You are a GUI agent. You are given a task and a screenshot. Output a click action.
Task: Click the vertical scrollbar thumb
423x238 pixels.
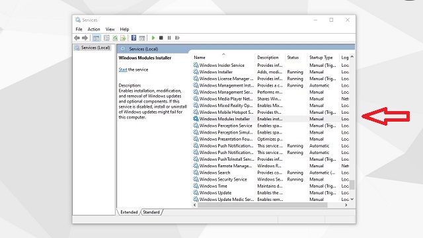pyautogui.click(x=352, y=184)
